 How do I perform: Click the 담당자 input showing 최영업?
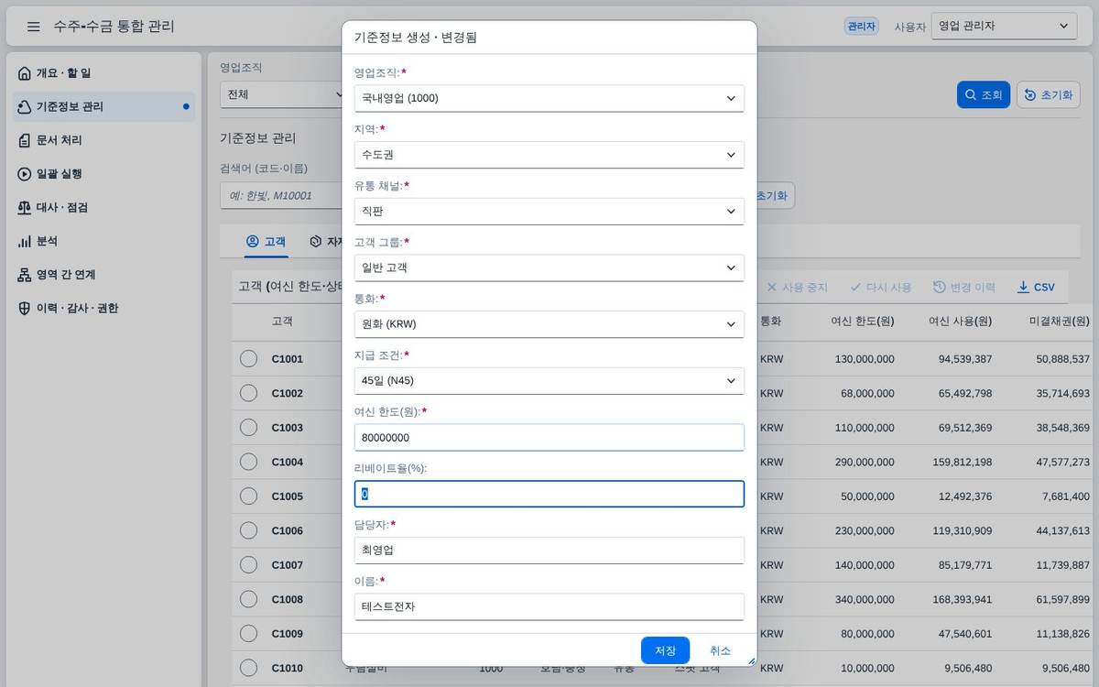549,551
